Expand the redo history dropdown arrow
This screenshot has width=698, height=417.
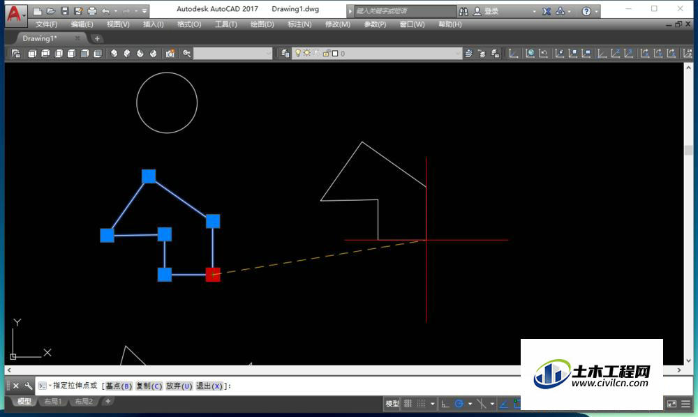tap(136, 11)
